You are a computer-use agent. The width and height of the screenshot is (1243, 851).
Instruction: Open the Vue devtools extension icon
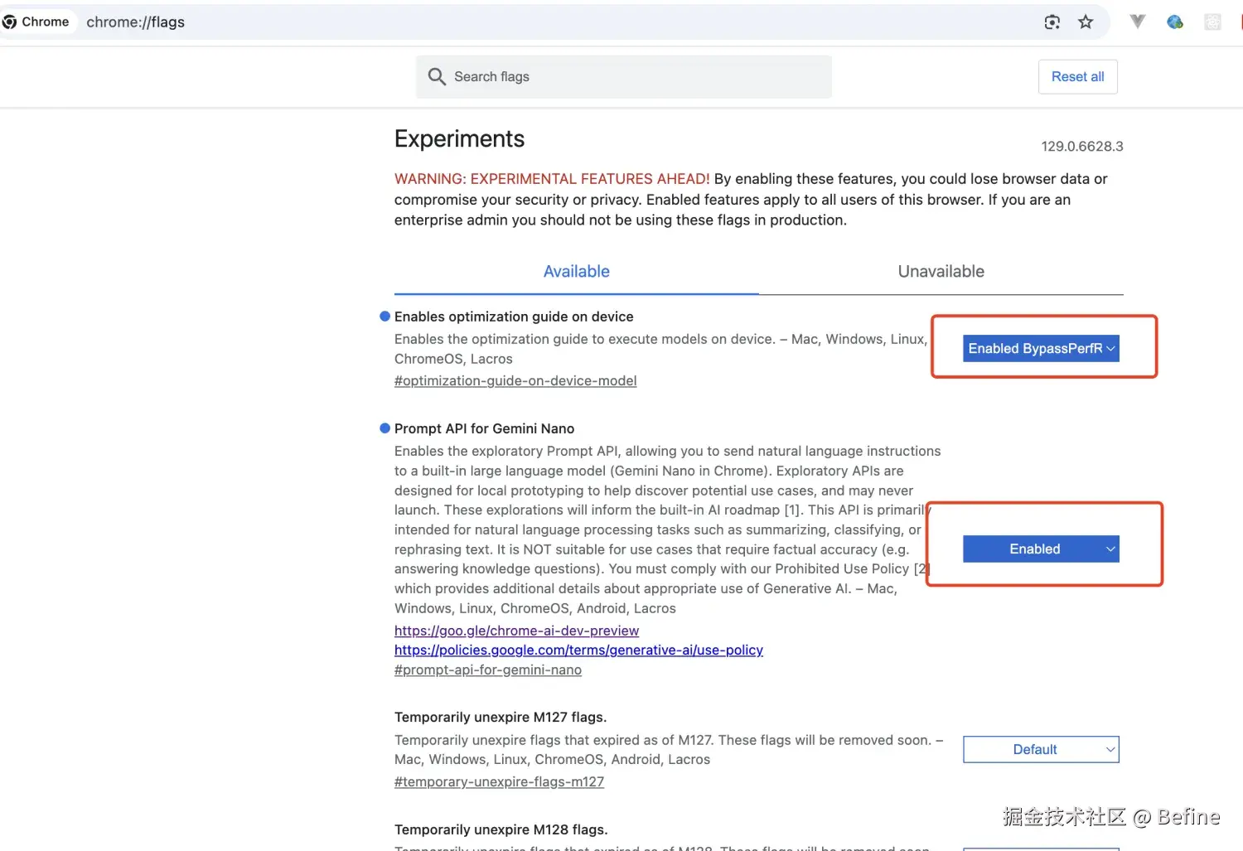pyautogui.click(x=1138, y=22)
